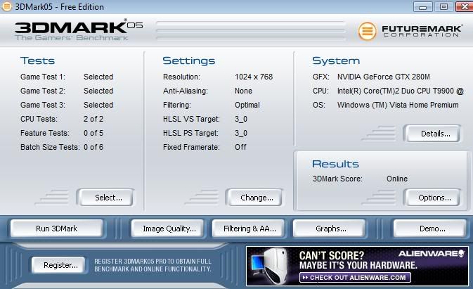Click the 3DMark05 Gamers' Benchmark logo
This screenshot has height=289, width=473.
click(79, 30)
